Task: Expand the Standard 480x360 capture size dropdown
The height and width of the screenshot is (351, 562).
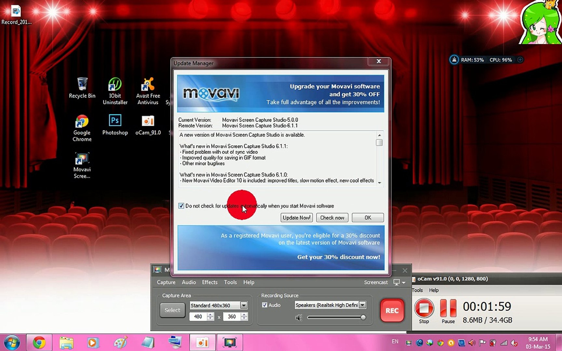Action: [244, 305]
